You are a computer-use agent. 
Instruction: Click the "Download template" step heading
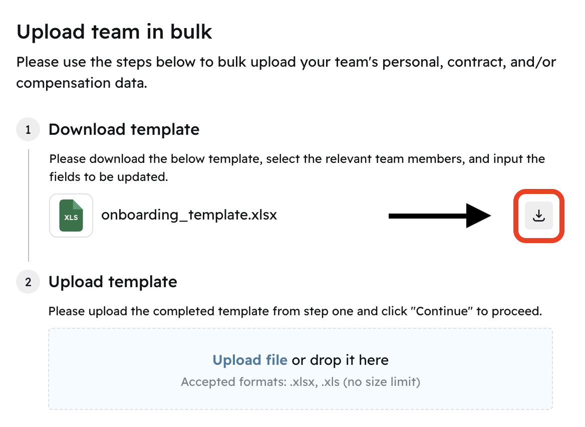124,130
